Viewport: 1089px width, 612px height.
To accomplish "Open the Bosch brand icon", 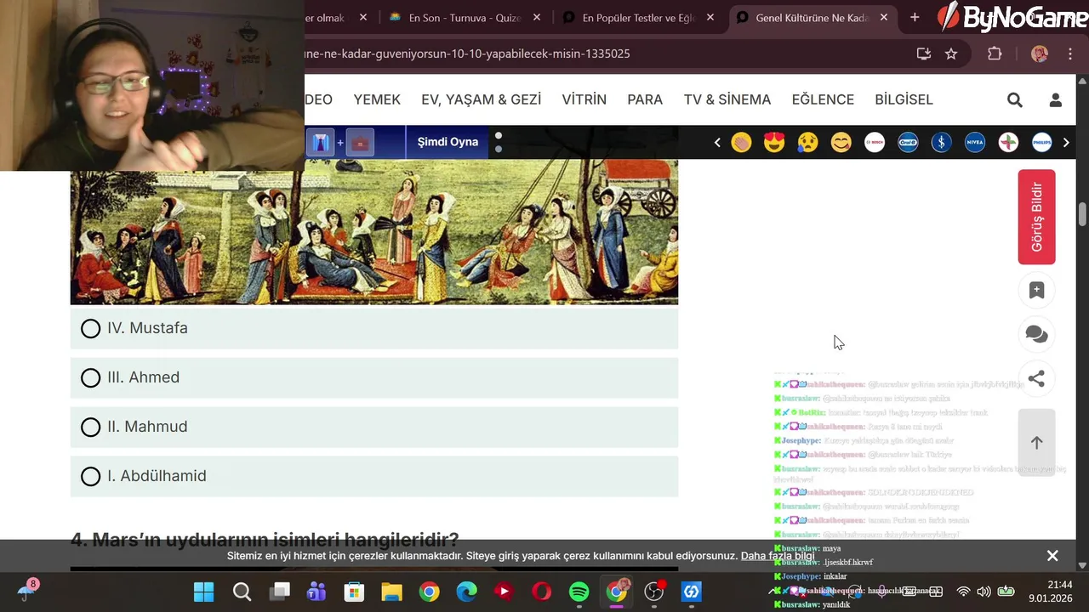I will click(x=875, y=142).
